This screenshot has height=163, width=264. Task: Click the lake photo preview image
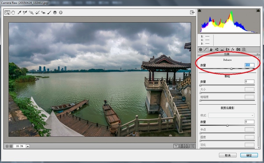[100, 80]
